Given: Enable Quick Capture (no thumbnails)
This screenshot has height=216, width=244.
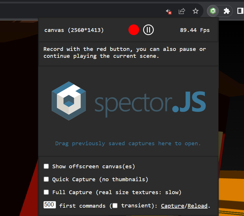Looking at the screenshot, I should point(46,179).
